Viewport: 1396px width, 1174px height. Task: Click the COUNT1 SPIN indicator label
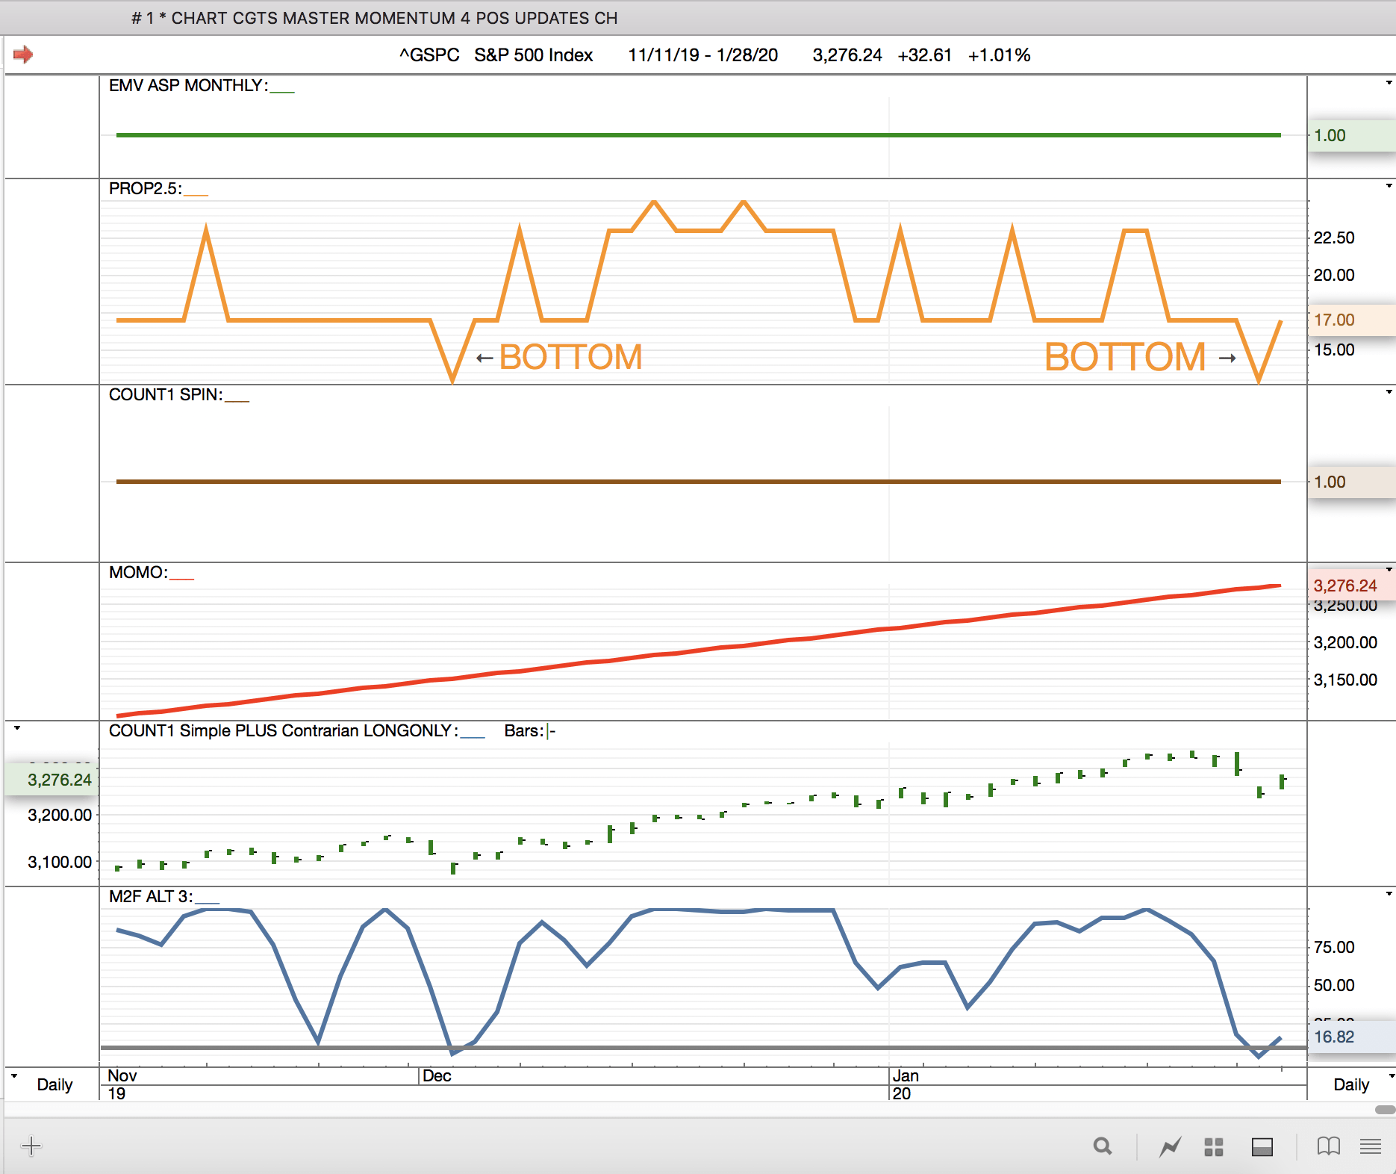point(165,394)
